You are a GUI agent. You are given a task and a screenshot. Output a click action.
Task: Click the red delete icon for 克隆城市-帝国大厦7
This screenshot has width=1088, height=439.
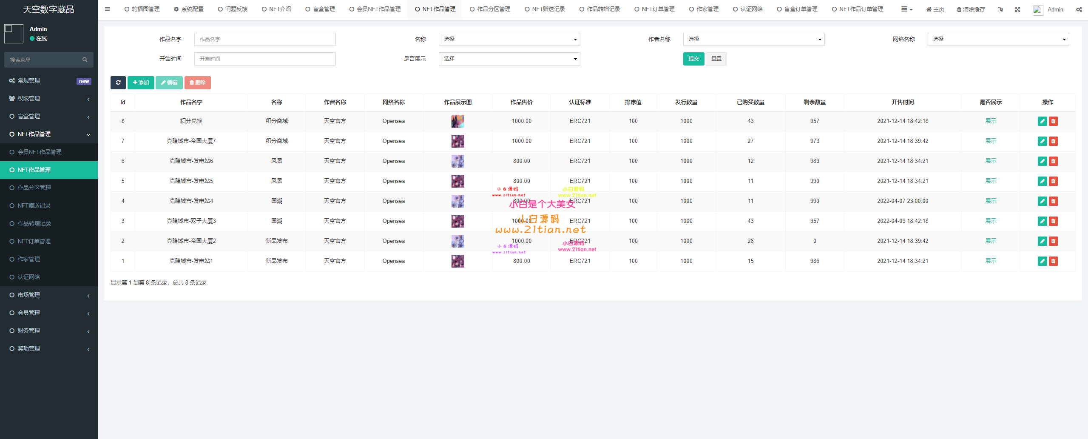[1053, 141]
